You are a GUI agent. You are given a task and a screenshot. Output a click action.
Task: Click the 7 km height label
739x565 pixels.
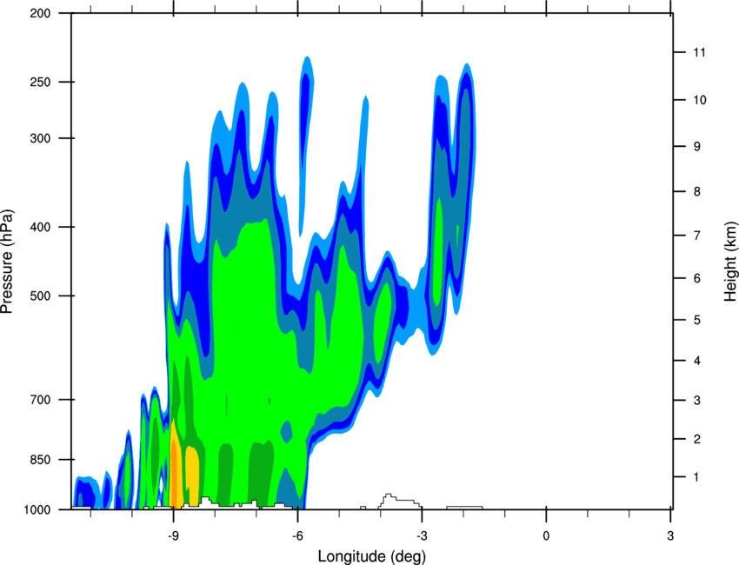(697, 236)
